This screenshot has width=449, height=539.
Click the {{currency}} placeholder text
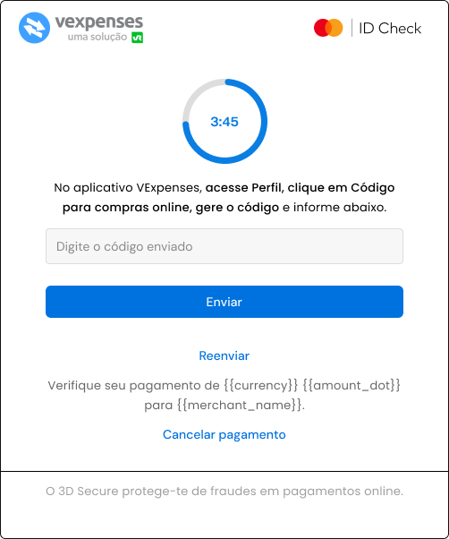click(x=261, y=385)
